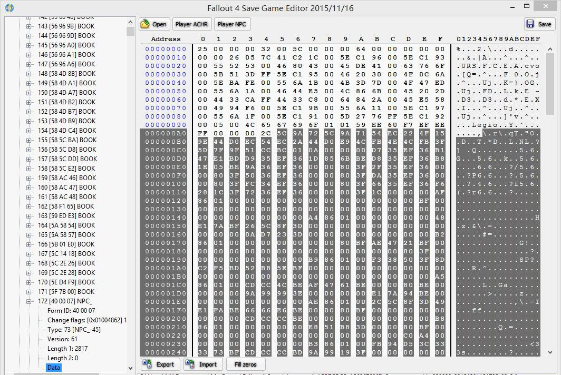Click address 00000140 in hex view
This screenshot has height=375, width=561.
(x=166, y=218)
